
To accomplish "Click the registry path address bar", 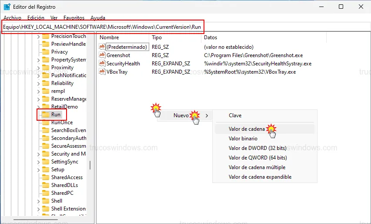I will 102,27.
